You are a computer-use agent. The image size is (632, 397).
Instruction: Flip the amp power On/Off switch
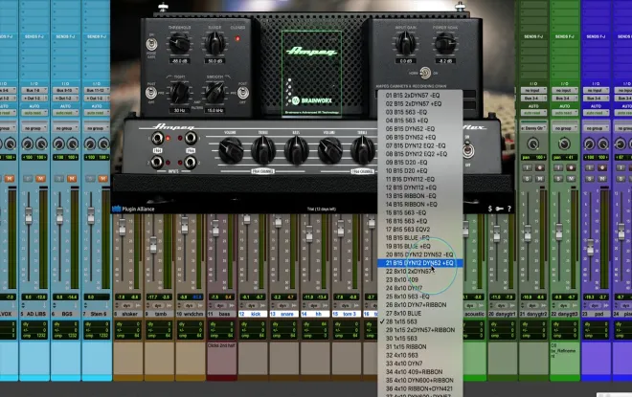tap(467, 151)
